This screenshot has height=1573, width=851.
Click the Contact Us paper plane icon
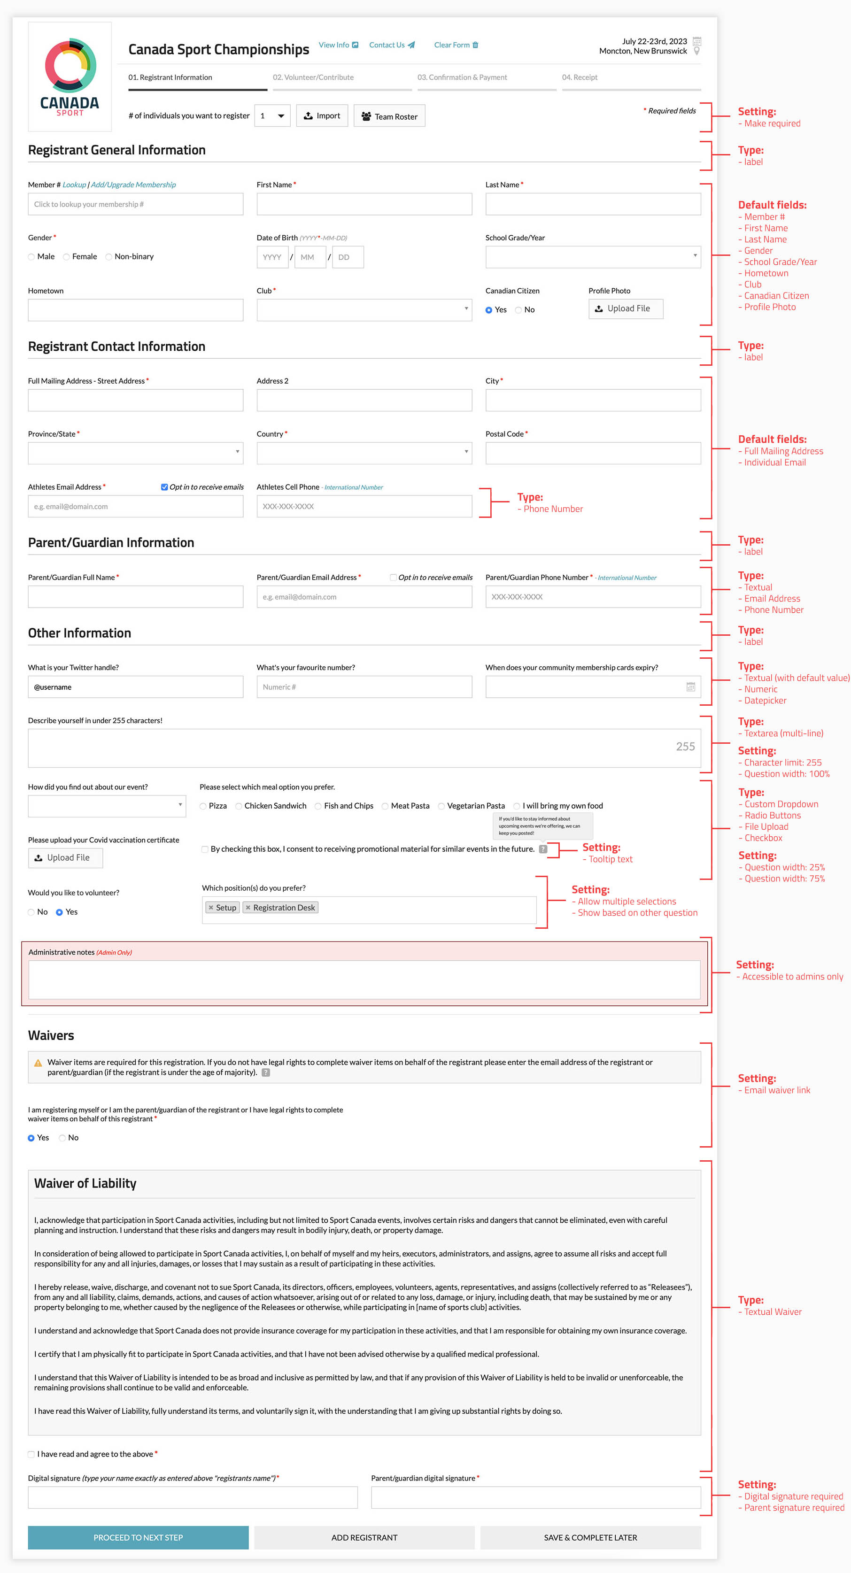(x=411, y=45)
